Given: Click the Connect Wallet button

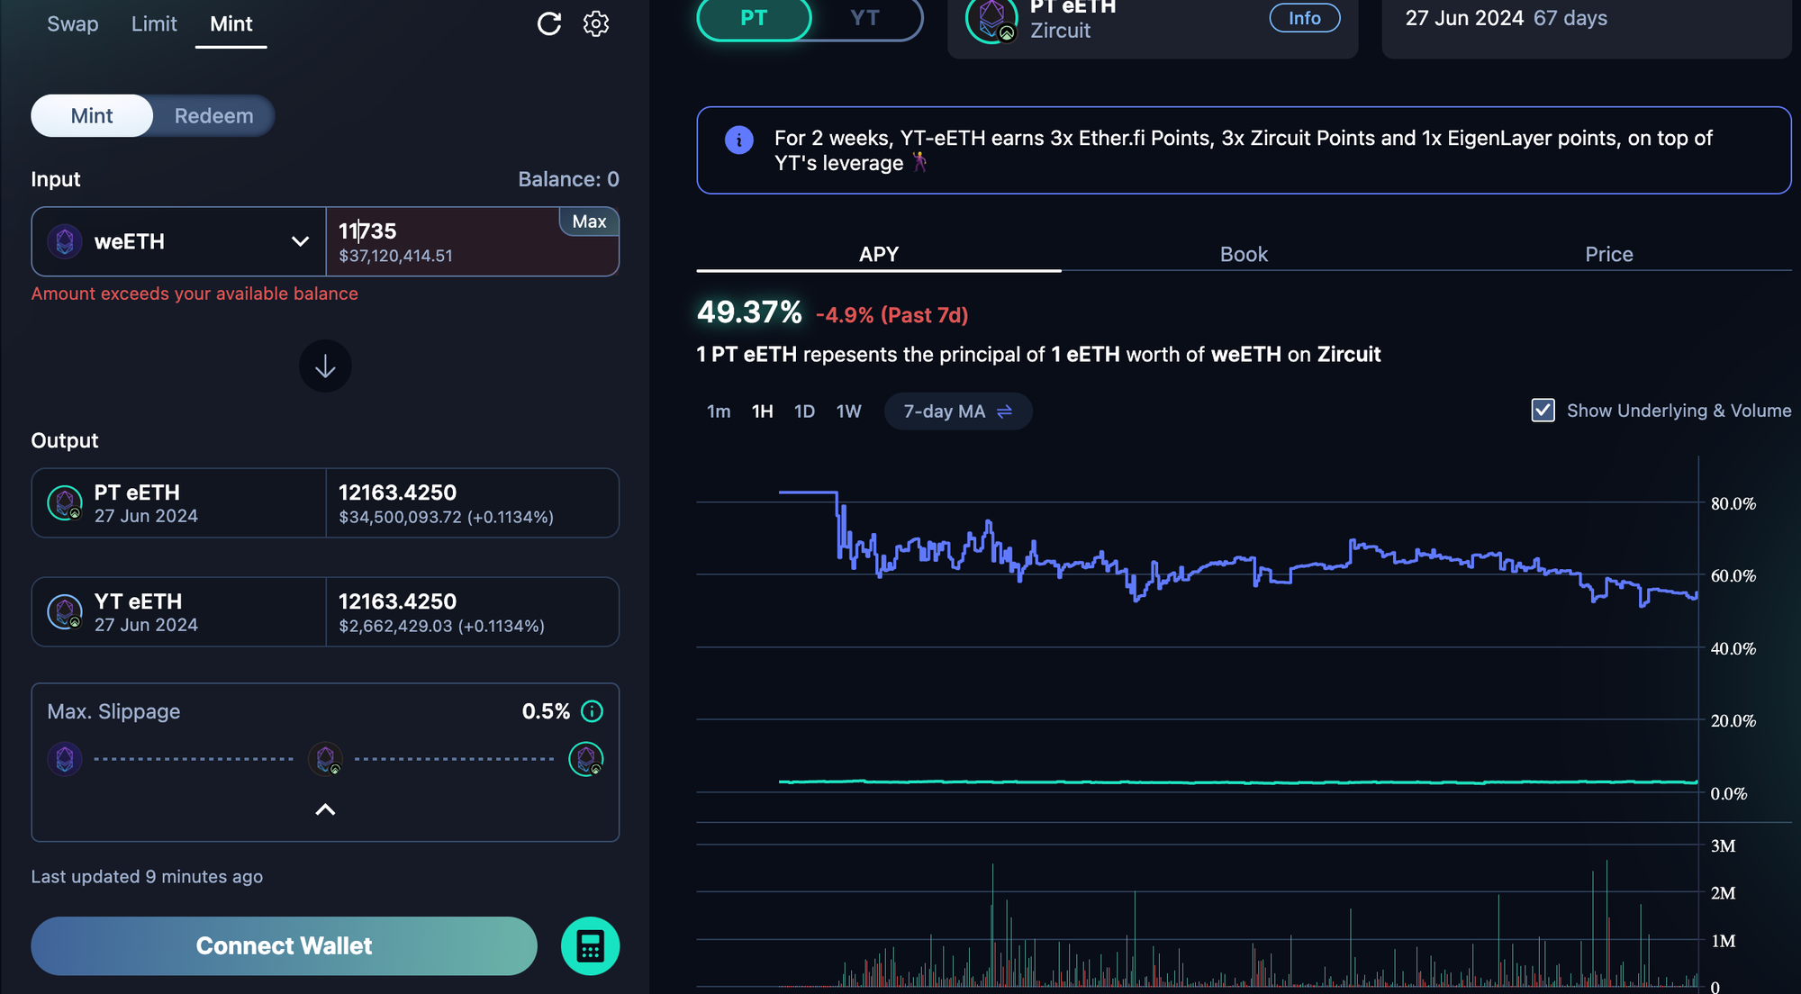Looking at the screenshot, I should coord(284,946).
